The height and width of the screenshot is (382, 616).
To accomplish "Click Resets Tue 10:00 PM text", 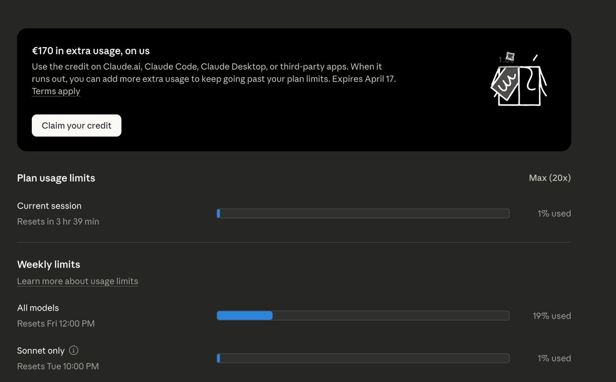I will [x=58, y=366].
